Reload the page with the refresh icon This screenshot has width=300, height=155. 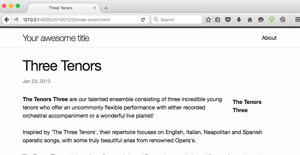(143, 20)
